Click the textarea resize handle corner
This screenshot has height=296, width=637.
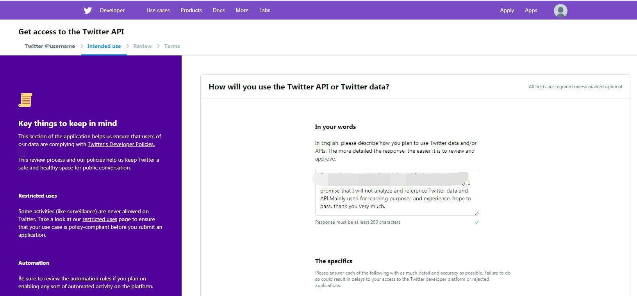[x=476, y=213]
